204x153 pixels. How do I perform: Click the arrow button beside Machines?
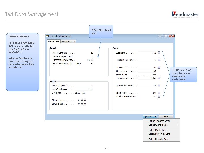159,78
